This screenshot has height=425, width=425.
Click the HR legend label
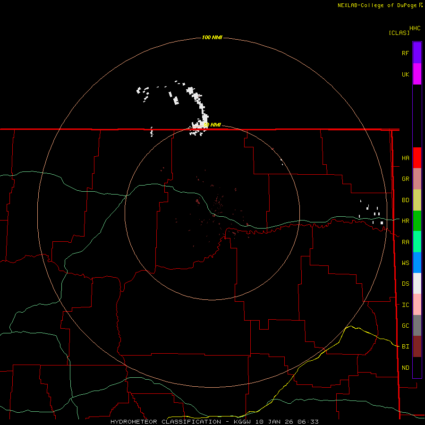pyautogui.click(x=405, y=221)
